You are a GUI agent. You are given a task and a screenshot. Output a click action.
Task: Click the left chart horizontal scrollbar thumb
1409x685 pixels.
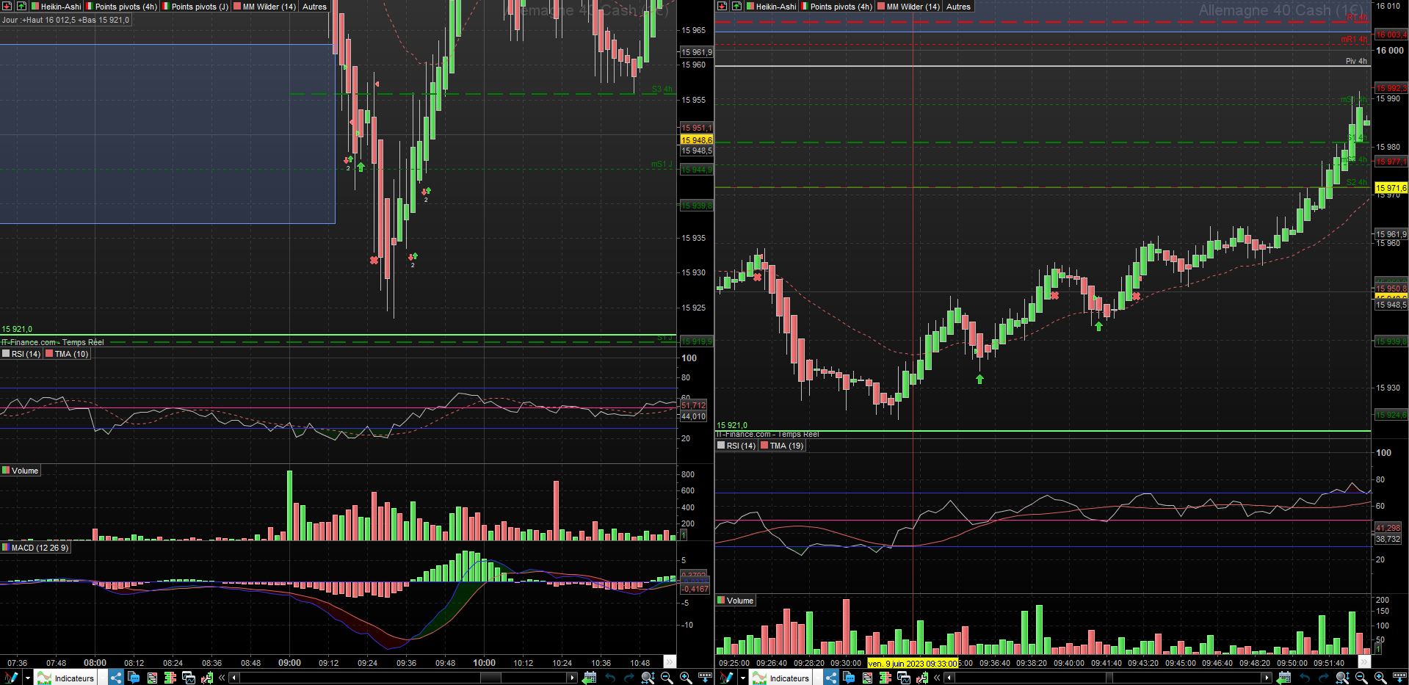pos(490,678)
